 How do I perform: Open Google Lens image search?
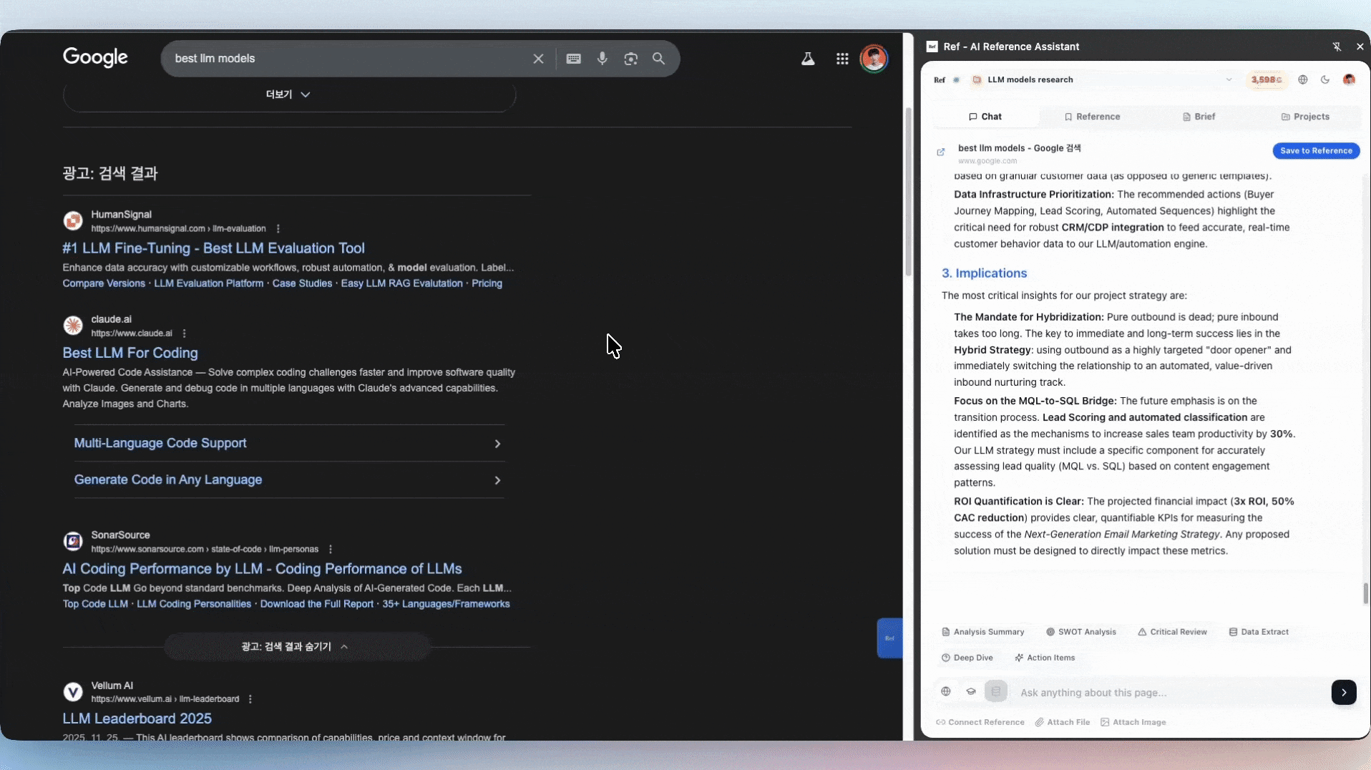[x=630, y=59]
